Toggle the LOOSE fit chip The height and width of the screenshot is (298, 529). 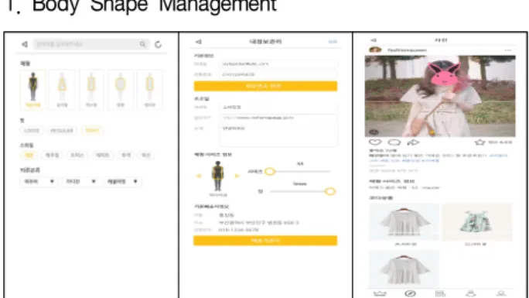click(32, 130)
